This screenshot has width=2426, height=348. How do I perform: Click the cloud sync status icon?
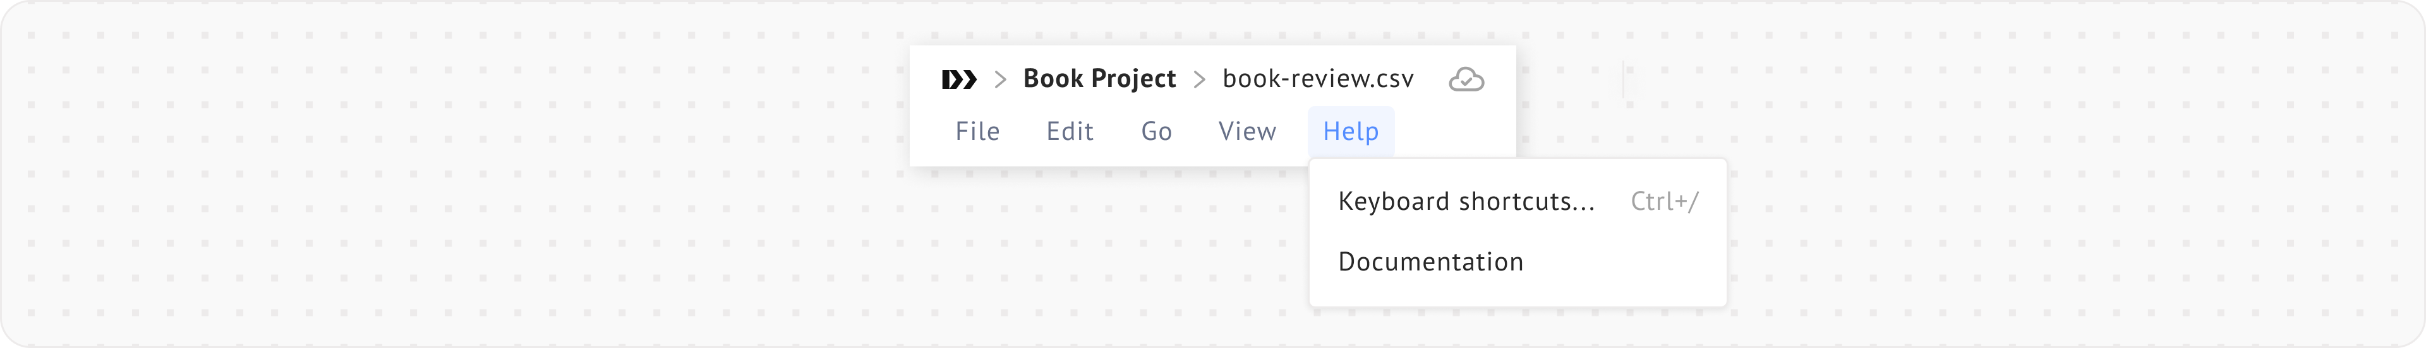pos(1466,80)
